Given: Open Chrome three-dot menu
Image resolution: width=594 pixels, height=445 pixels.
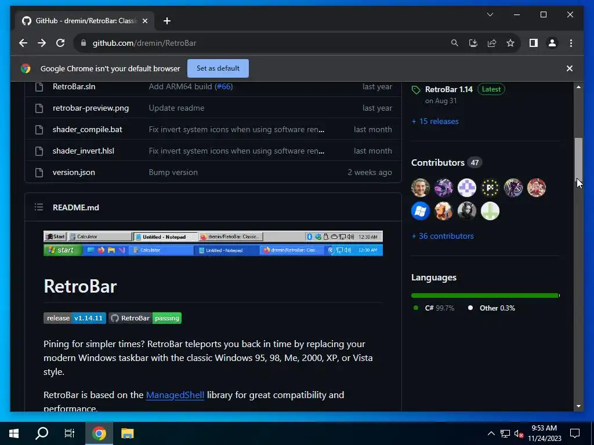Looking at the screenshot, I should [571, 43].
